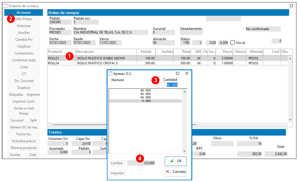Screen dimensions: 298x182
Task: Click the product table scroll-down arrow
Action: [x=290, y=120]
